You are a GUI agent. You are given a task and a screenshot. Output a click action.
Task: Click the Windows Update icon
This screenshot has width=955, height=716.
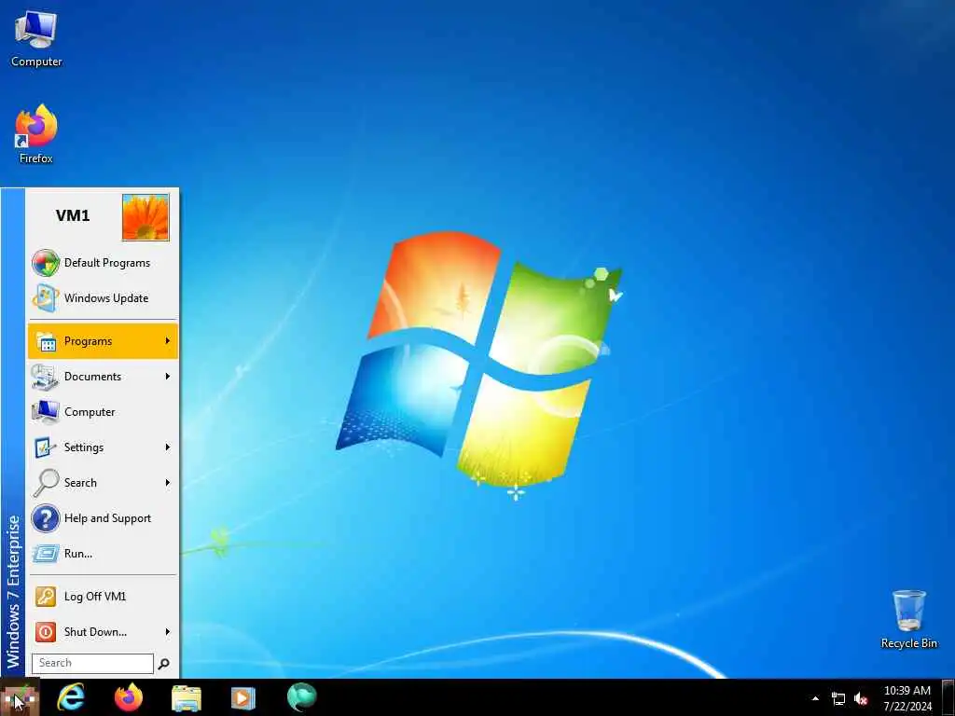click(46, 298)
